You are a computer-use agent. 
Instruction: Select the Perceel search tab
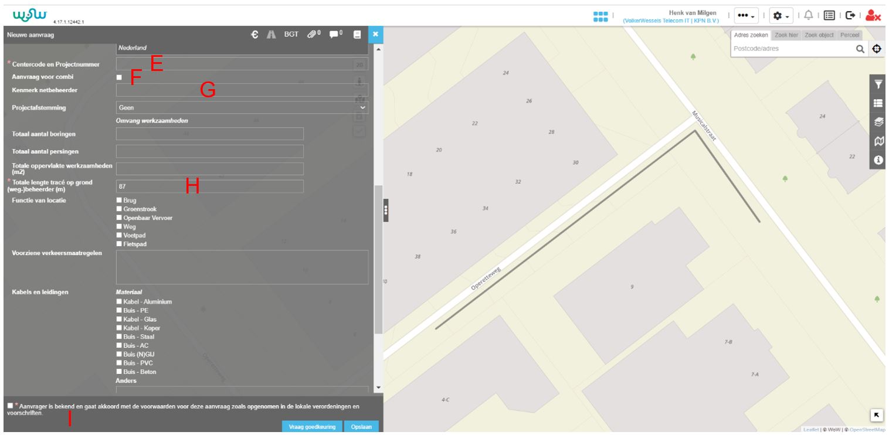pos(849,36)
